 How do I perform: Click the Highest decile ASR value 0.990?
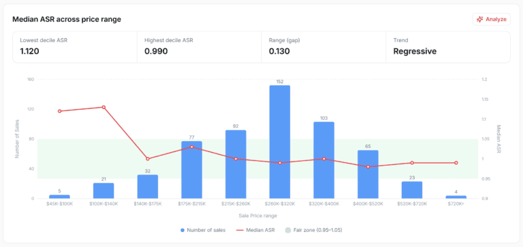click(156, 51)
